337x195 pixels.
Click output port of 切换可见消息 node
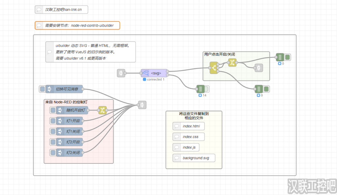83,89
